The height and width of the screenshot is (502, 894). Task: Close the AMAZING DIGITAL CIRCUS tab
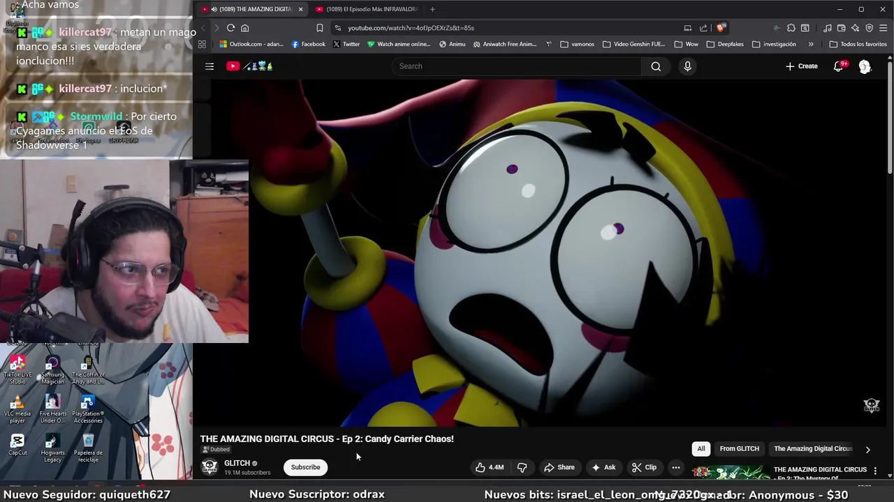(300, 9)
